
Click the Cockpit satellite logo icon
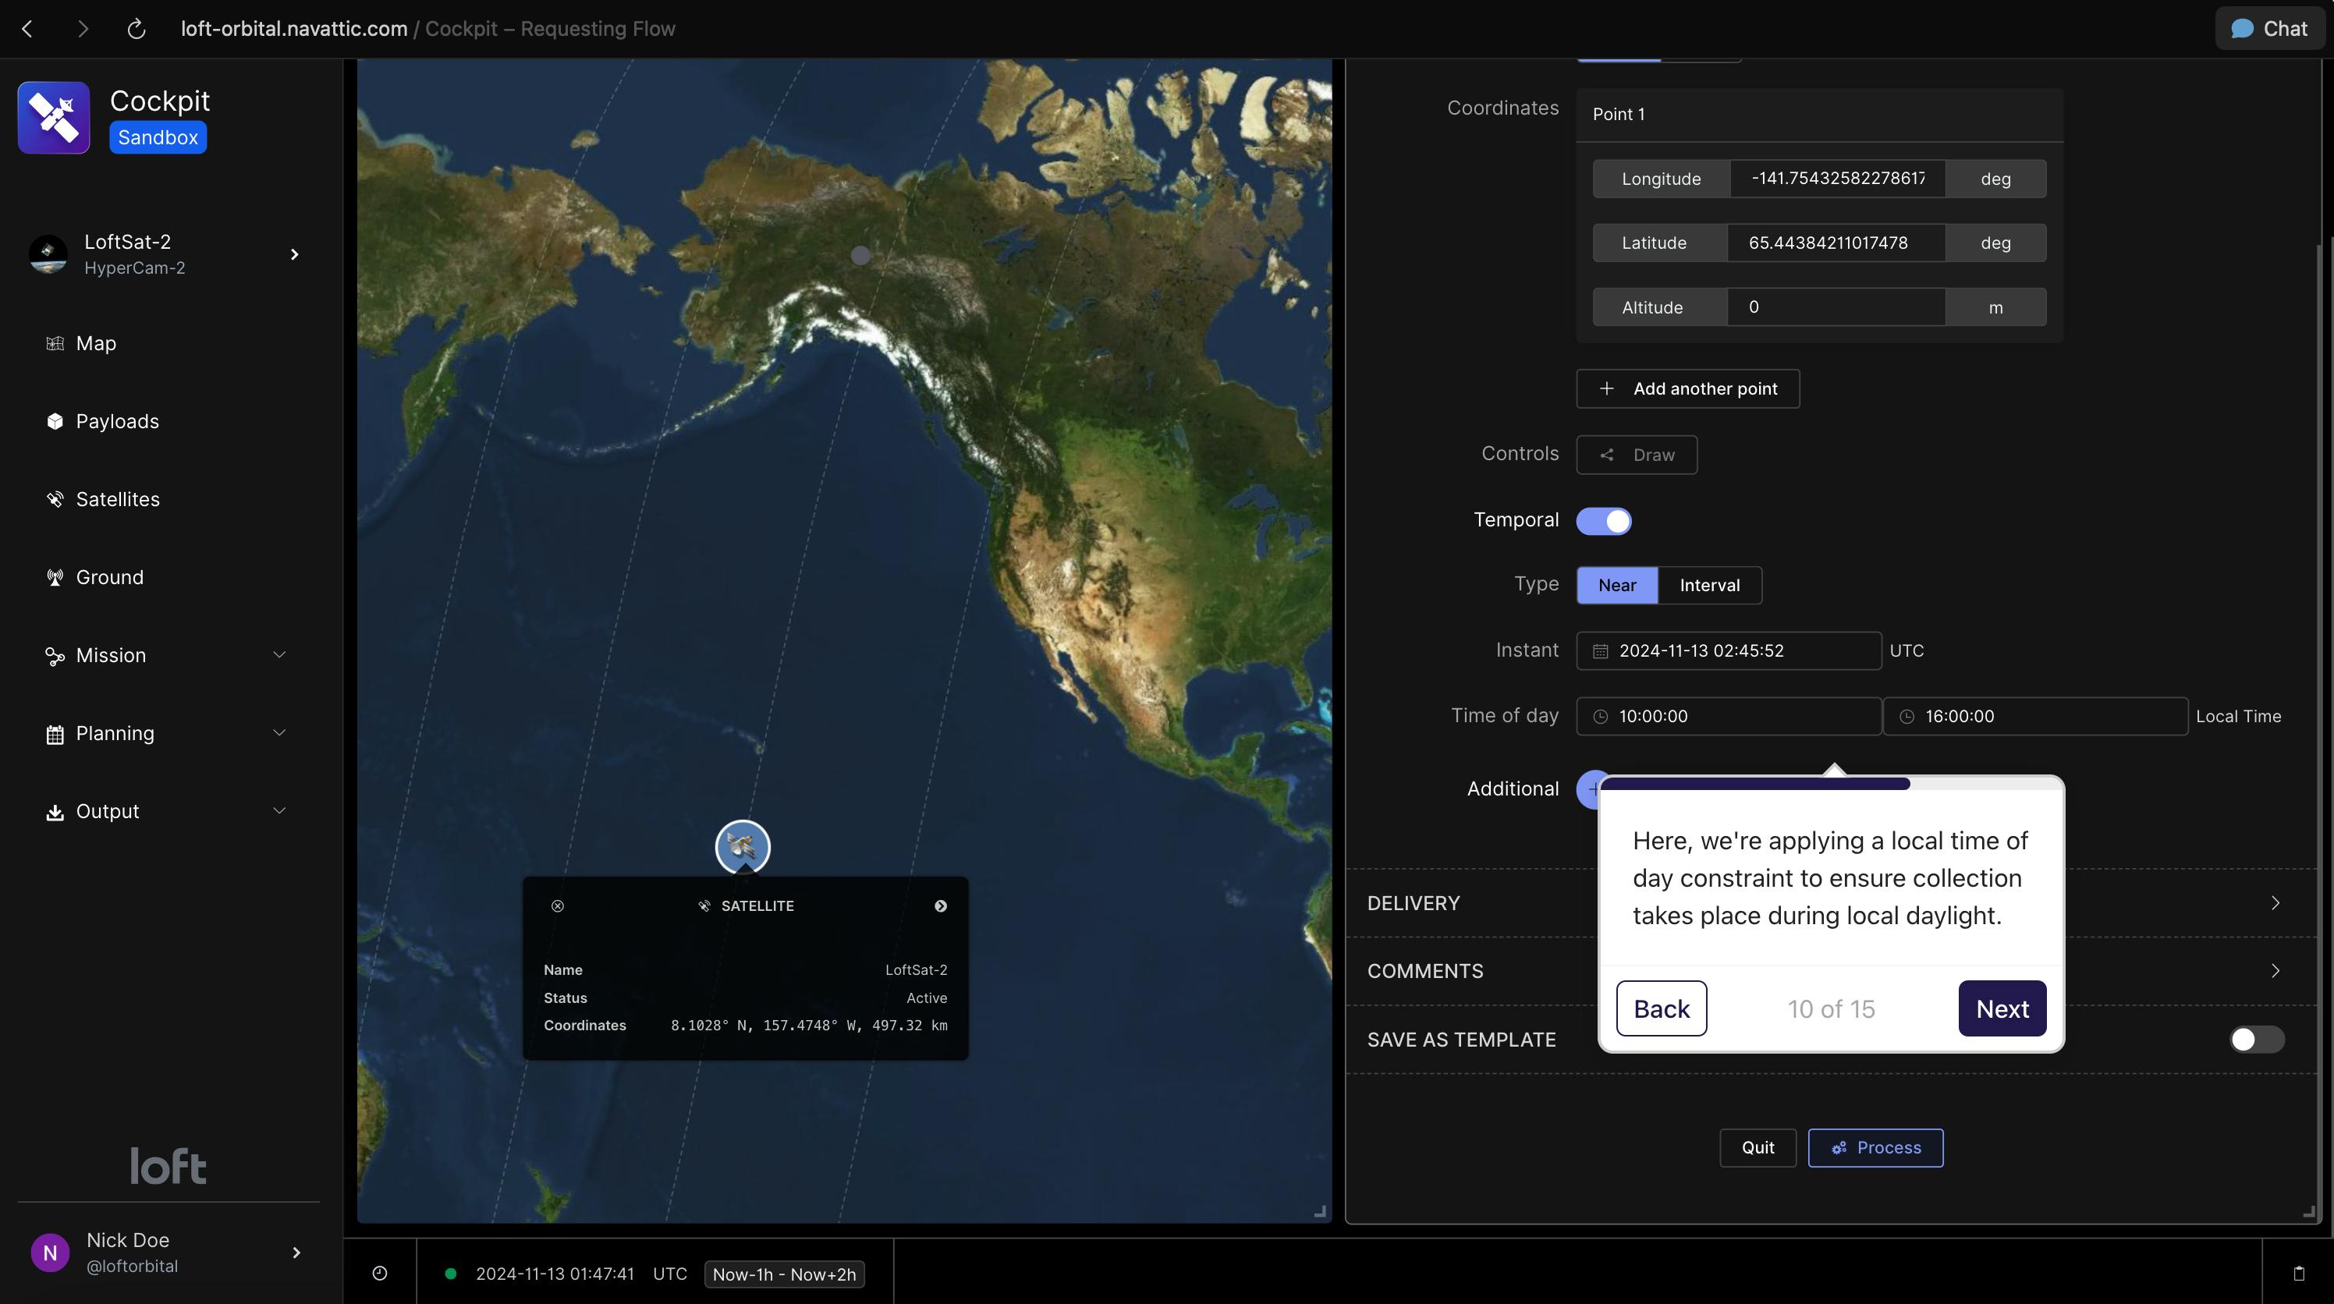(54, 118)
